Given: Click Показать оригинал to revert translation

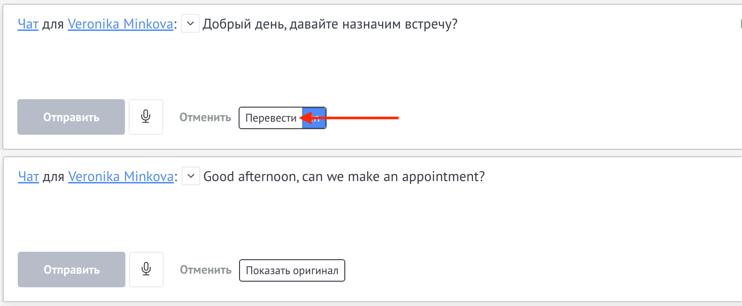Looking at the screenshot, I should [x=292, y=270].
